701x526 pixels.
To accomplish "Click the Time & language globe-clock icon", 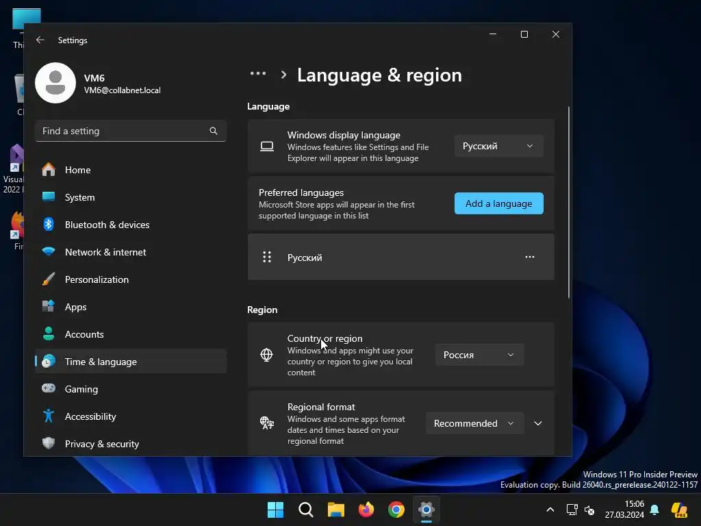I will pyautogui.click(x=49, y=361).
